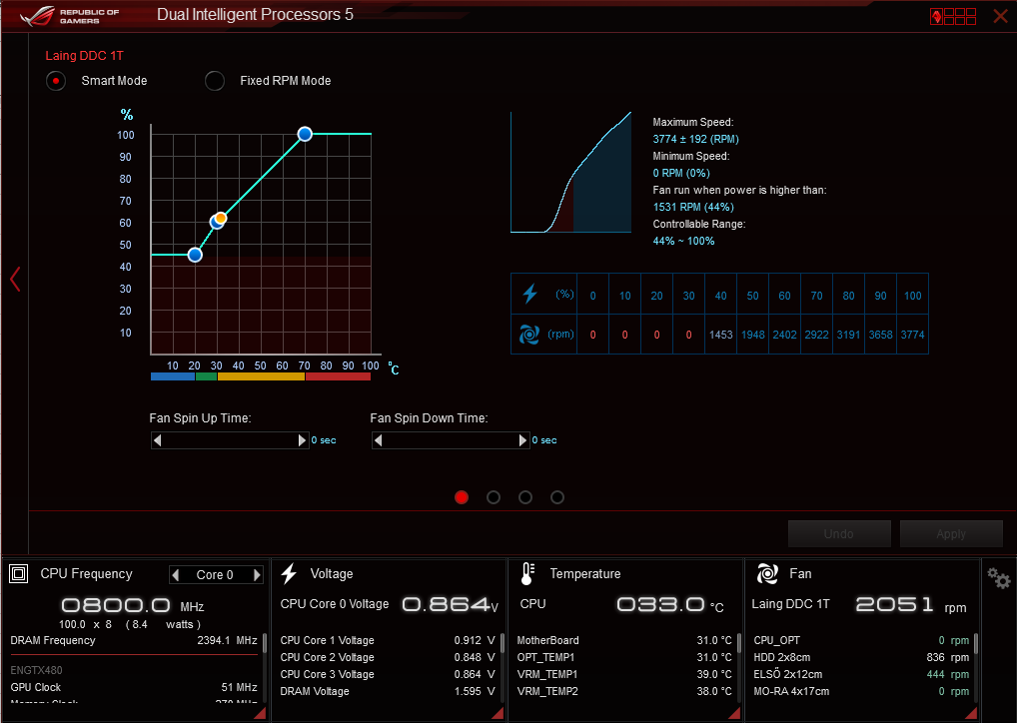Click the Fan Spin Down Time slider track

tap(451, 440)
